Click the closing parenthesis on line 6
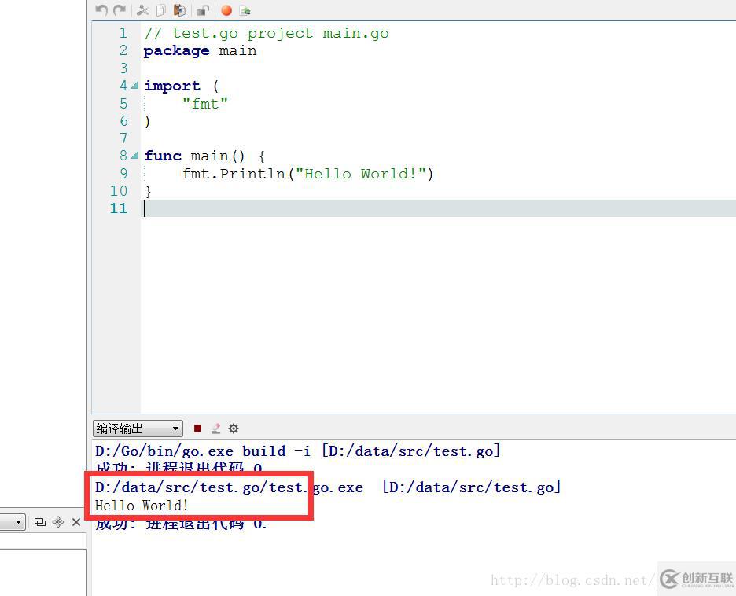This screenshot has width=736, height=596. tap(147, 121)
